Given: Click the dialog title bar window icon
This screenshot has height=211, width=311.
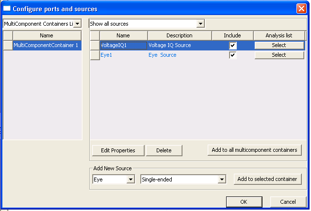Looking at the screenshot, I should point(7,9).
